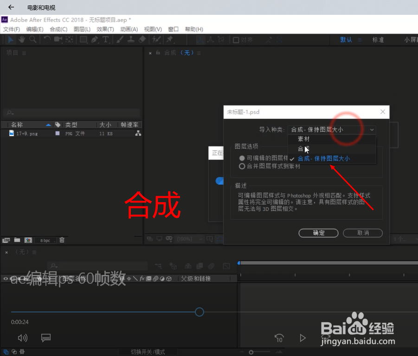Click the timeline zoom slider at bottom
The height and width of the screenshot is (356, 418).
251,352
